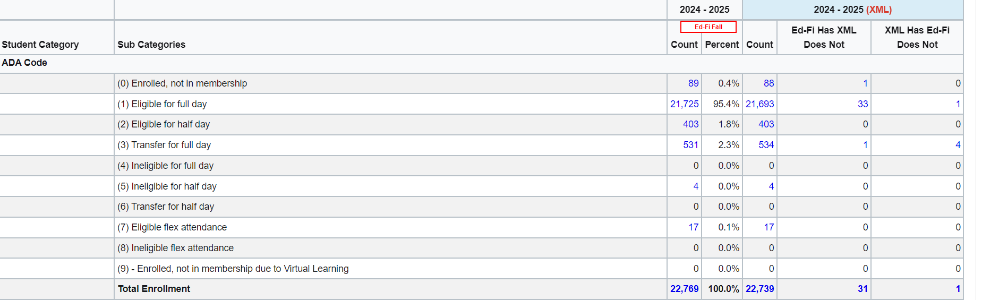Viewport: 982px width, 300px height.
Task: Open Ed-Fi count 21,725 for Eligible for full day
Action: (684, 104)
